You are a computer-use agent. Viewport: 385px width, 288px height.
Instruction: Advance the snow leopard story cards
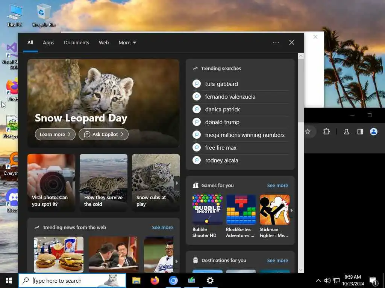tap(177, 183)
